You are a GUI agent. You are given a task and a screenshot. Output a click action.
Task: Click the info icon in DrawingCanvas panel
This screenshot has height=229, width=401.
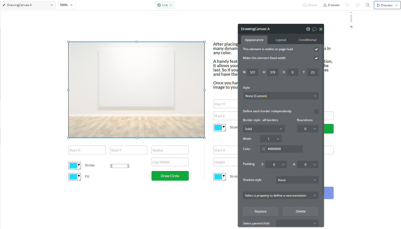(308, 29)
